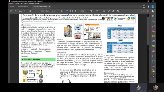Click Karla Daniela participant video thumbnail
The height and width of the screenshot is (92, 164).
pos(138,87)
